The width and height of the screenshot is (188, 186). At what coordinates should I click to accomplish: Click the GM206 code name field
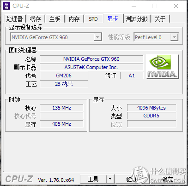[64, 76]
